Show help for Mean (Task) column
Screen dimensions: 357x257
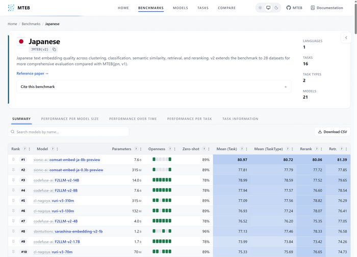coord(242,149)
